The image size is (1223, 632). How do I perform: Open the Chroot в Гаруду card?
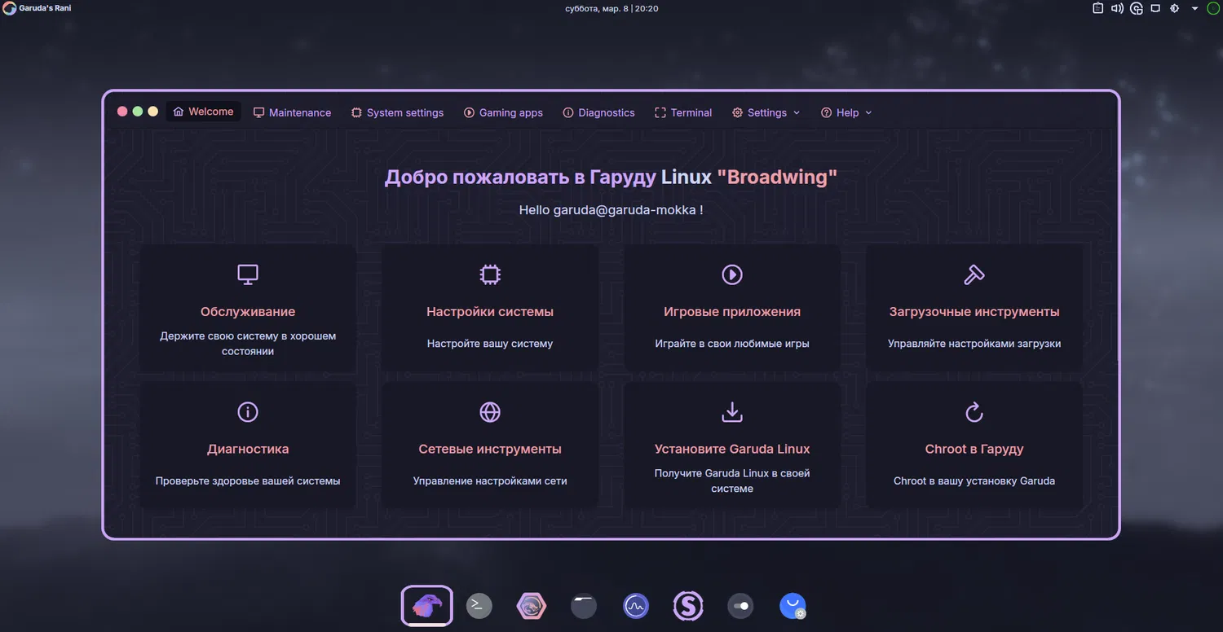(x=974, y=445)
